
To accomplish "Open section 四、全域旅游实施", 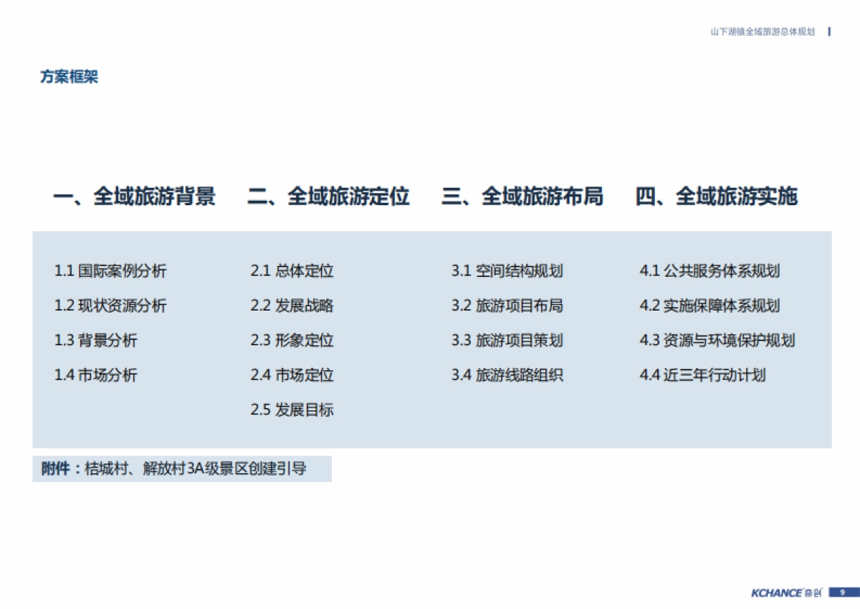I will coord(720,196).
